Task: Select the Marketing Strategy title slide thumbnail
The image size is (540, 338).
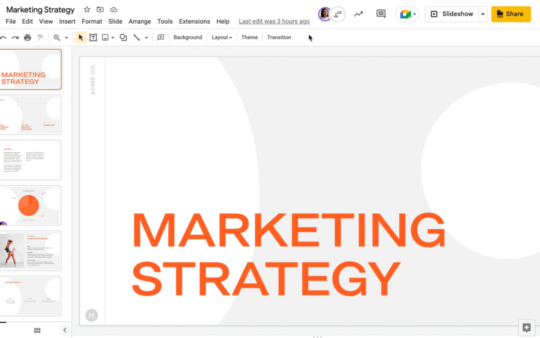Action: pyautogui.click(x=30, y=69)
